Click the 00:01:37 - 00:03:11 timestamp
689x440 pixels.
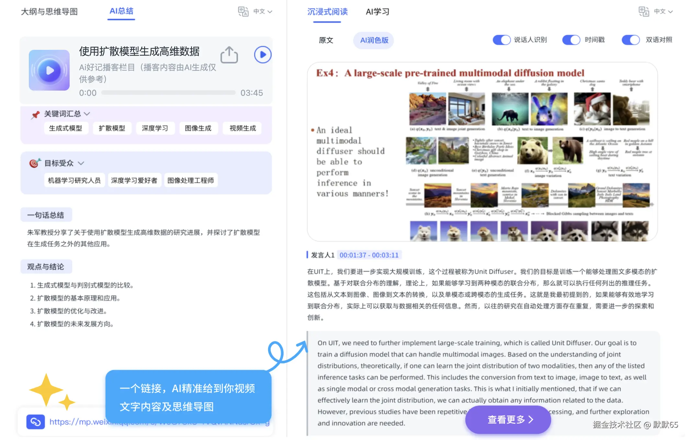click(369, 255)
